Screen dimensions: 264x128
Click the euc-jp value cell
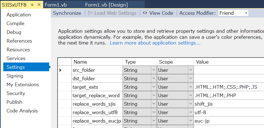click(229, 121)
